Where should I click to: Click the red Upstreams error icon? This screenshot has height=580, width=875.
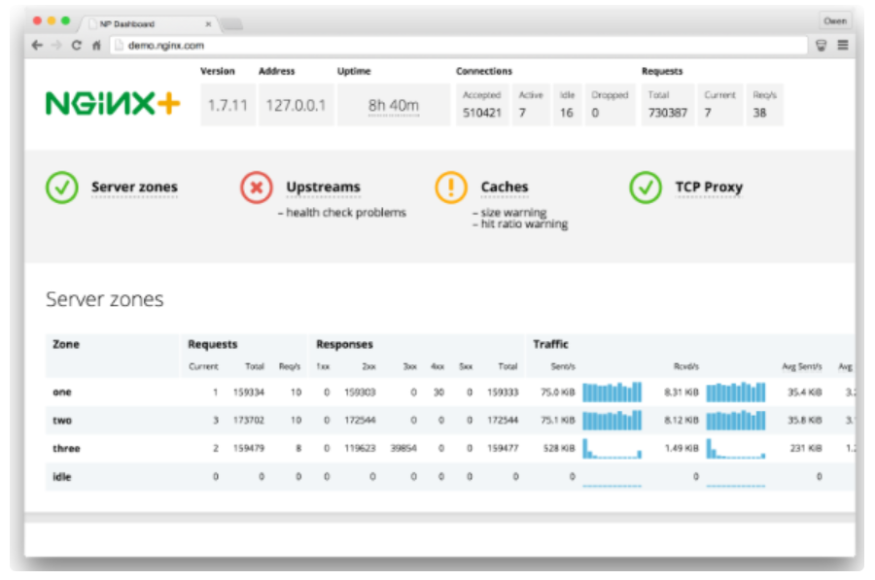257,188
